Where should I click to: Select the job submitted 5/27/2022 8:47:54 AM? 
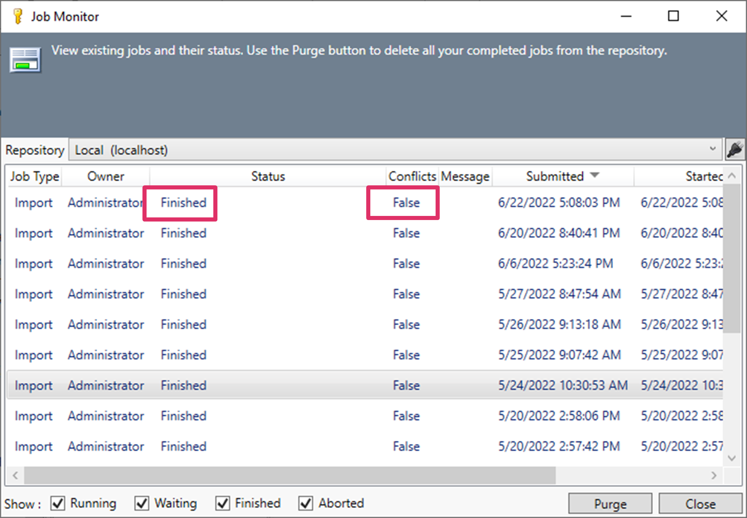tap(559, 294)
